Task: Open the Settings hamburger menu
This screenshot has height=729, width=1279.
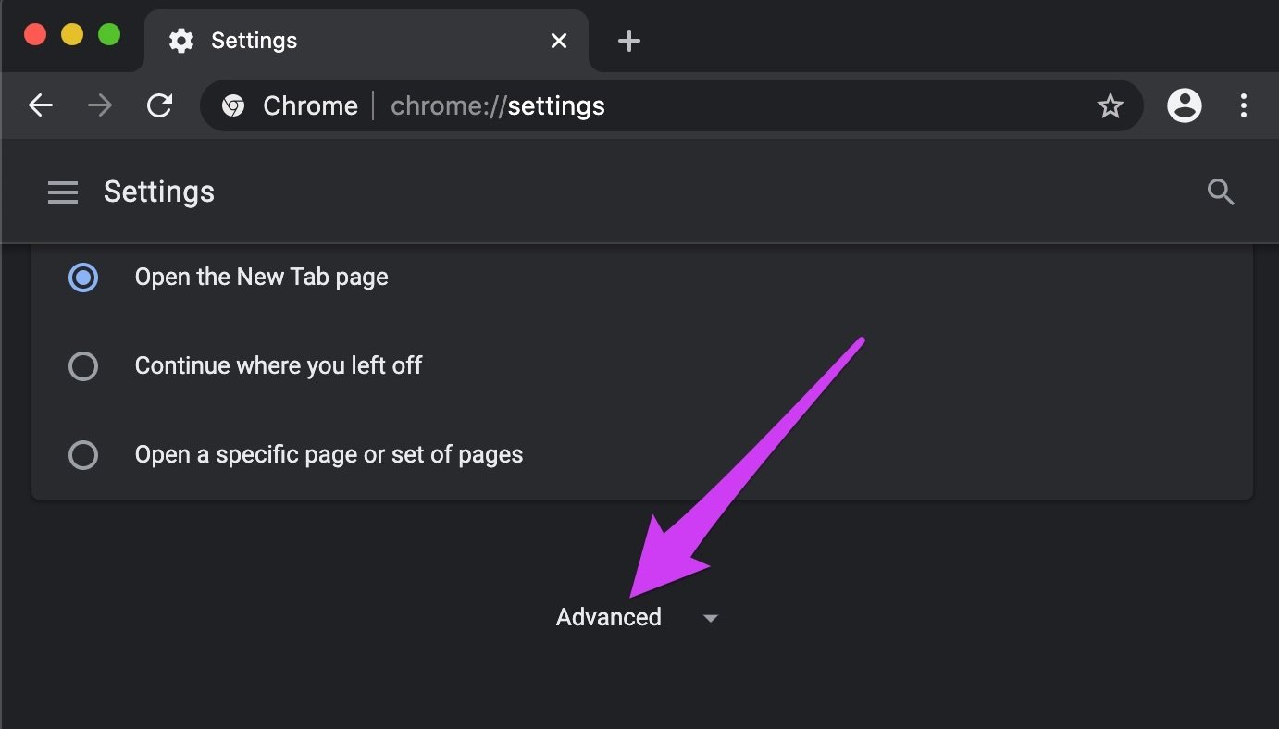Action: pyautogui.click(x=63, y=192)
